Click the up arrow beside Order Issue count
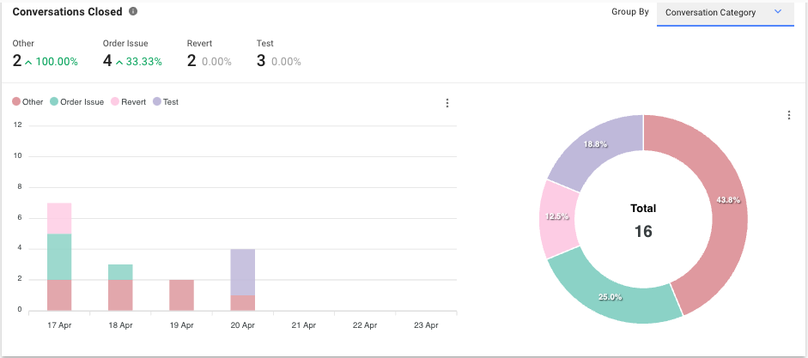808x358 pixels. [x=119, y=62]
